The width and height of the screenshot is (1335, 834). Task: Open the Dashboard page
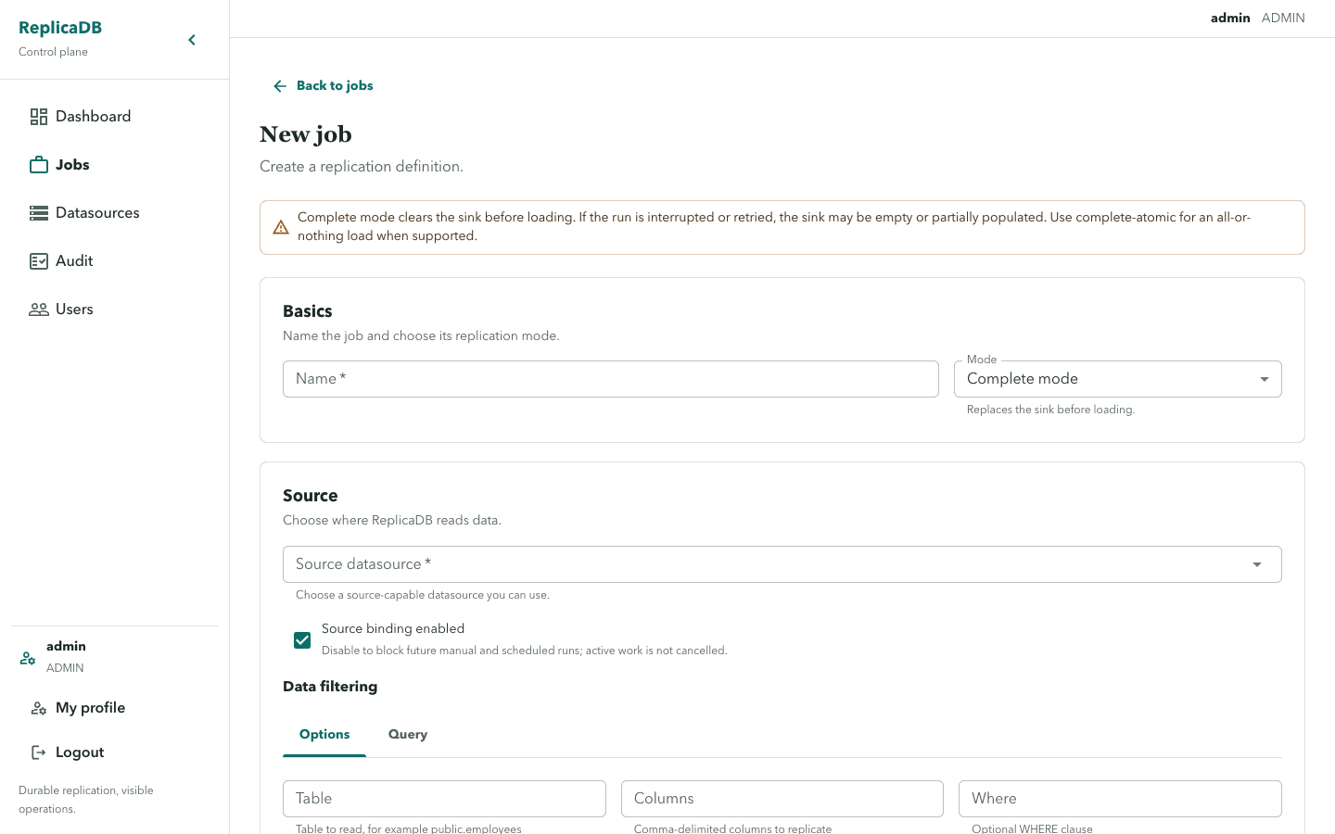click(x=115, y=117)
